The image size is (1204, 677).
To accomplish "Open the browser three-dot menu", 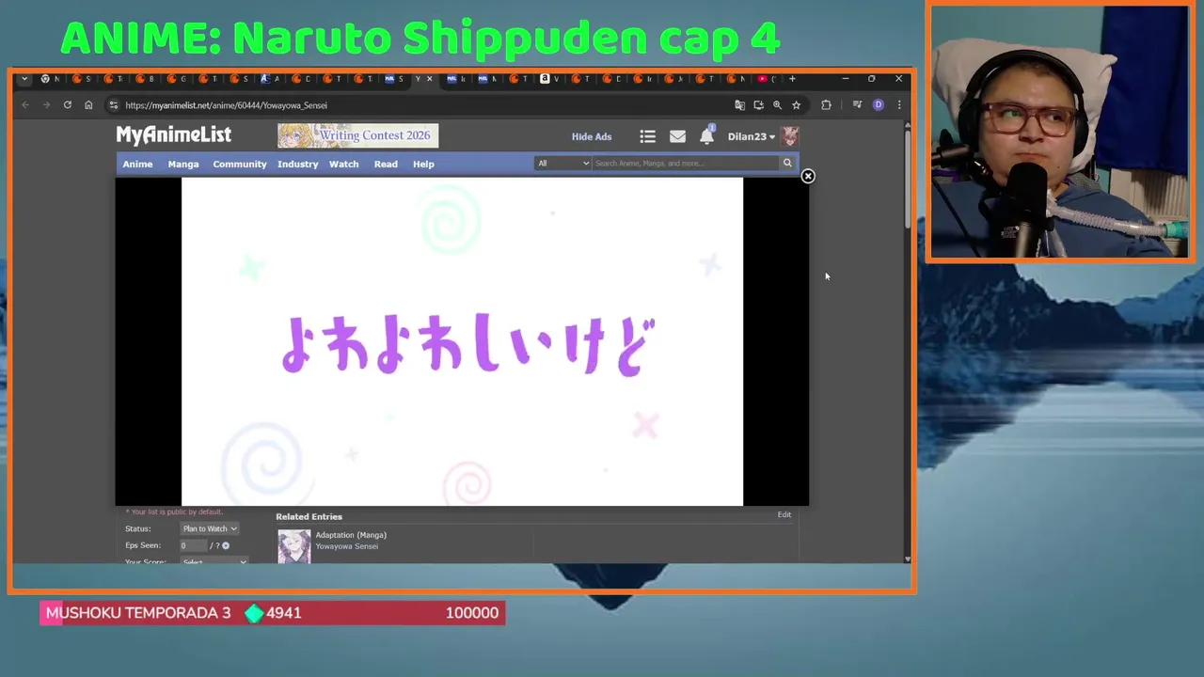I will pos(899,105).
